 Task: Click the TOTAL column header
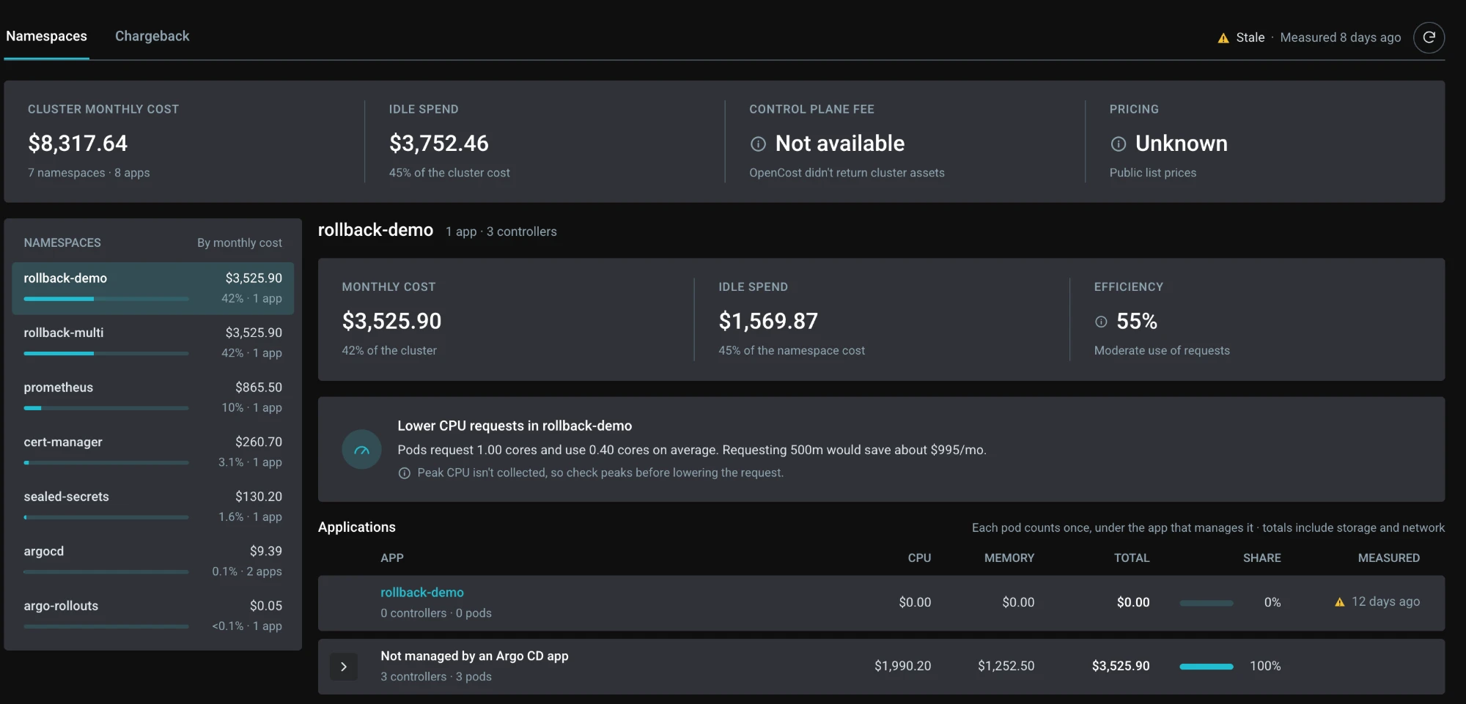pos(1132,558)
